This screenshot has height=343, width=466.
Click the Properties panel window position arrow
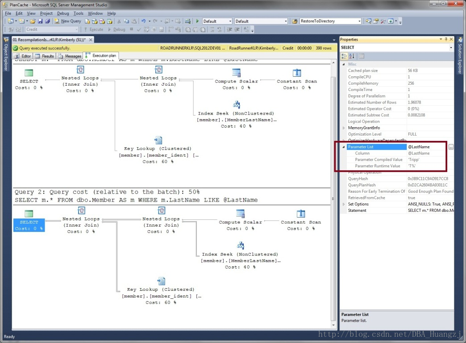[441, 39]
